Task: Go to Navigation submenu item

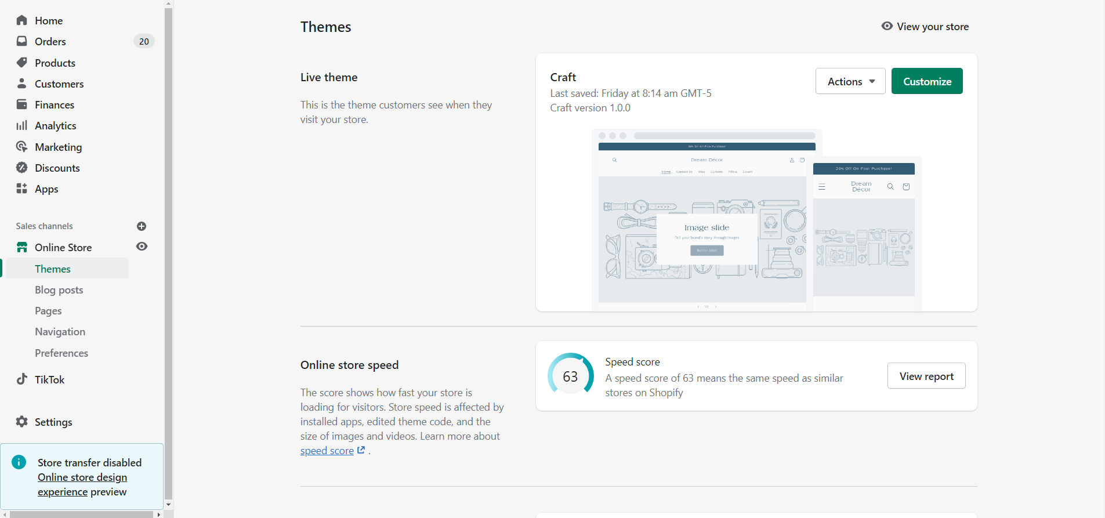Action: (x=60, y=332)
